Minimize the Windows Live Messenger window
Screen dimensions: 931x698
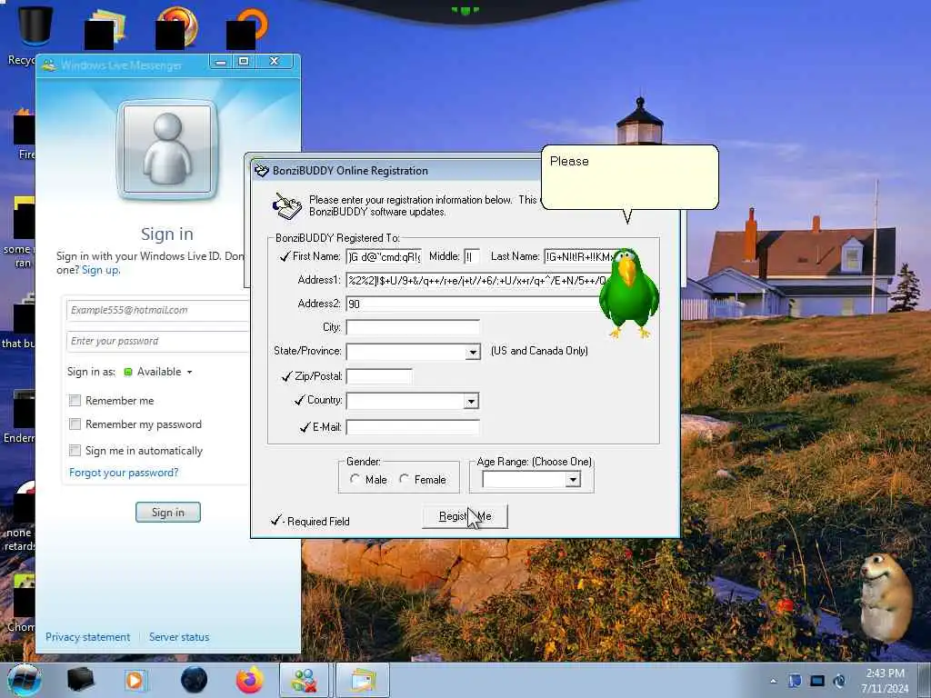tap(221, 61)
